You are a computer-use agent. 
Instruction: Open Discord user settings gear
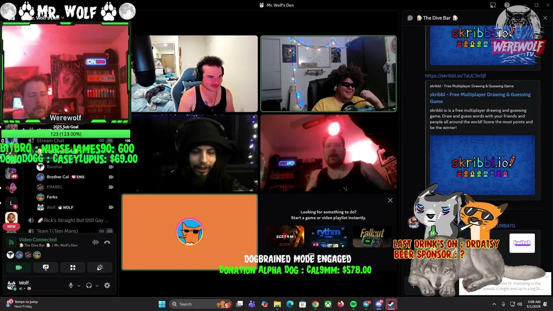click(107, 286)
